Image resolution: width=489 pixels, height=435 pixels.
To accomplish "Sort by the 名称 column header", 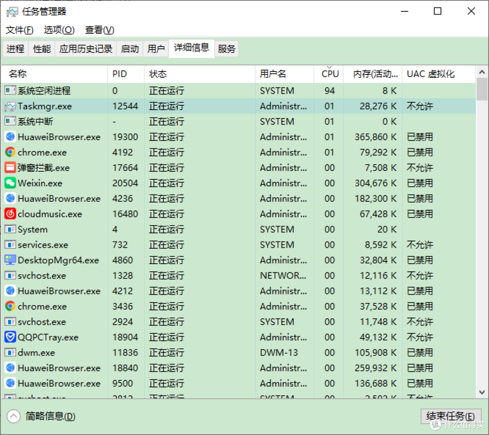I will pos(55,74).
